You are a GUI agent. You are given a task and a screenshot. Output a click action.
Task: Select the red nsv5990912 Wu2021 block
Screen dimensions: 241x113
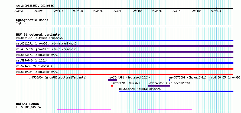112,86
